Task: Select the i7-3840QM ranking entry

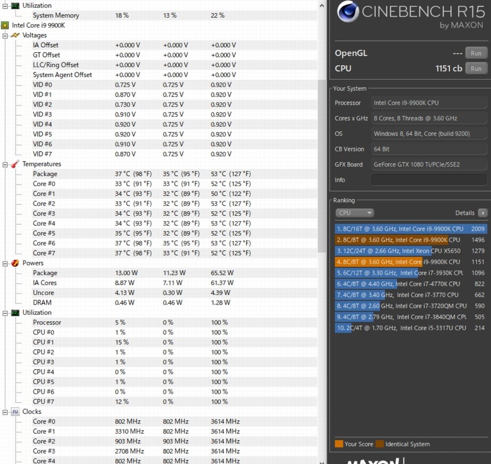Action: pyautogui.click(x=411, y=317)
